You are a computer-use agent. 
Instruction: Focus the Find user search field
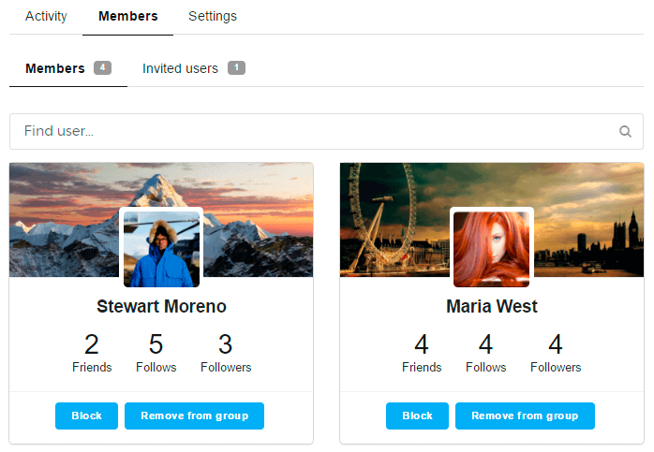coord(326,132)
